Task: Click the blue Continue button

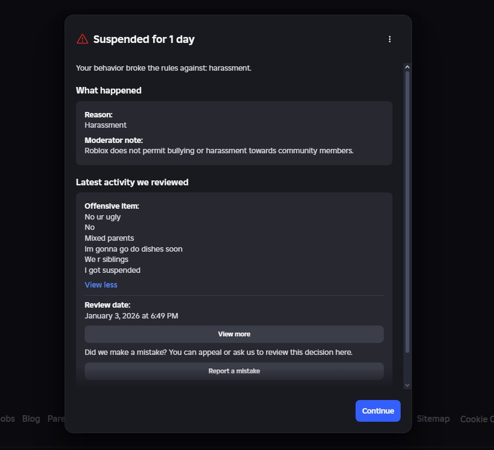Action: [x=378, y=411]
